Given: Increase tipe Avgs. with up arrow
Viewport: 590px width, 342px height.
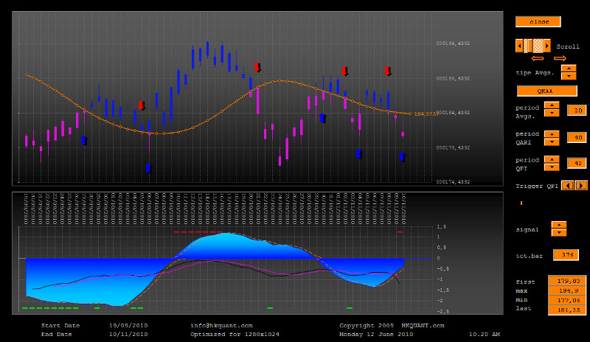Looking at the screenshot, I should tap(569, 69).
